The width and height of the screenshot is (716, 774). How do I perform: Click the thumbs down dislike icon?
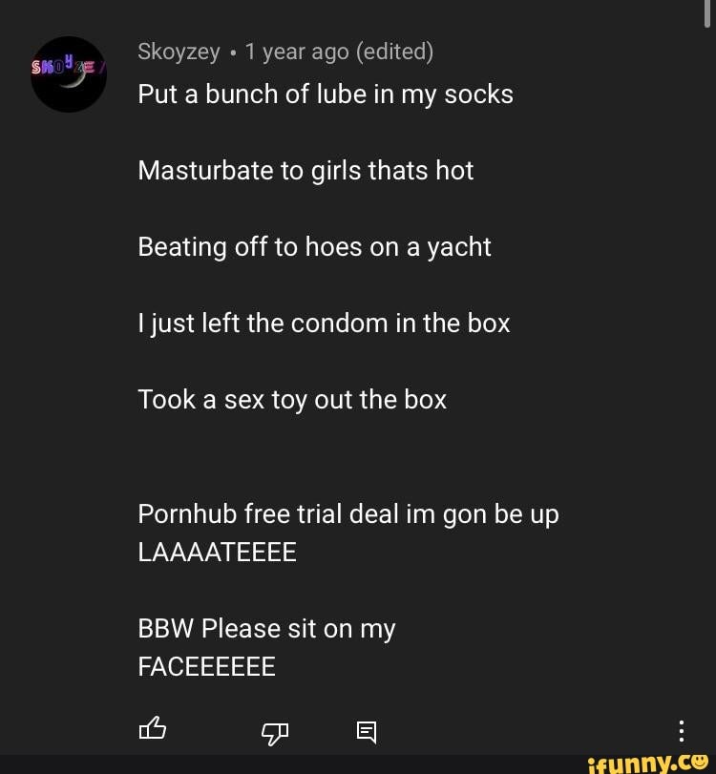click(x=275, y=734)
